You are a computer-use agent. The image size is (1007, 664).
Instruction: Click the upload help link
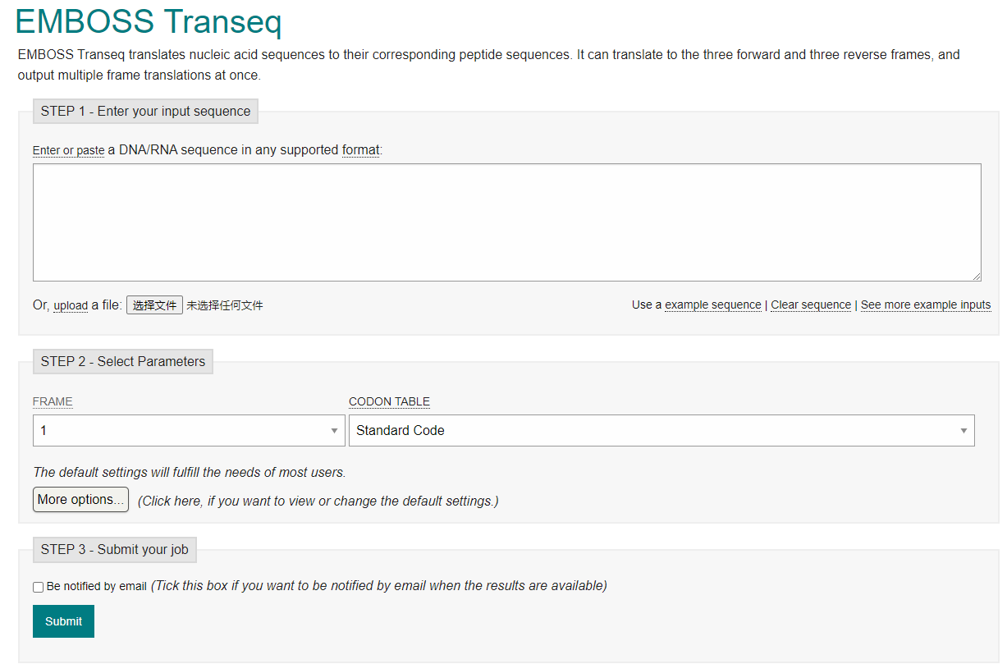(x=71, y=305)
